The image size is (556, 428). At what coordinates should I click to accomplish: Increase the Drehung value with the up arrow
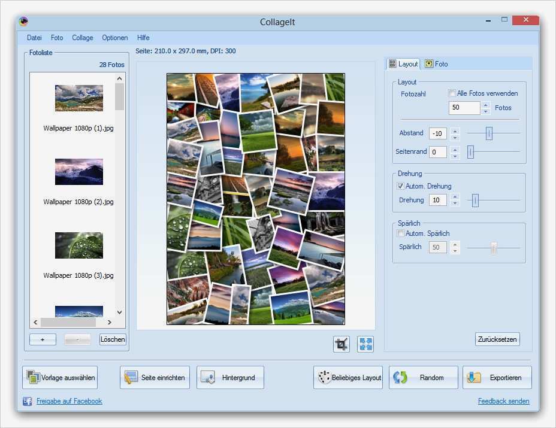point(455,198)
